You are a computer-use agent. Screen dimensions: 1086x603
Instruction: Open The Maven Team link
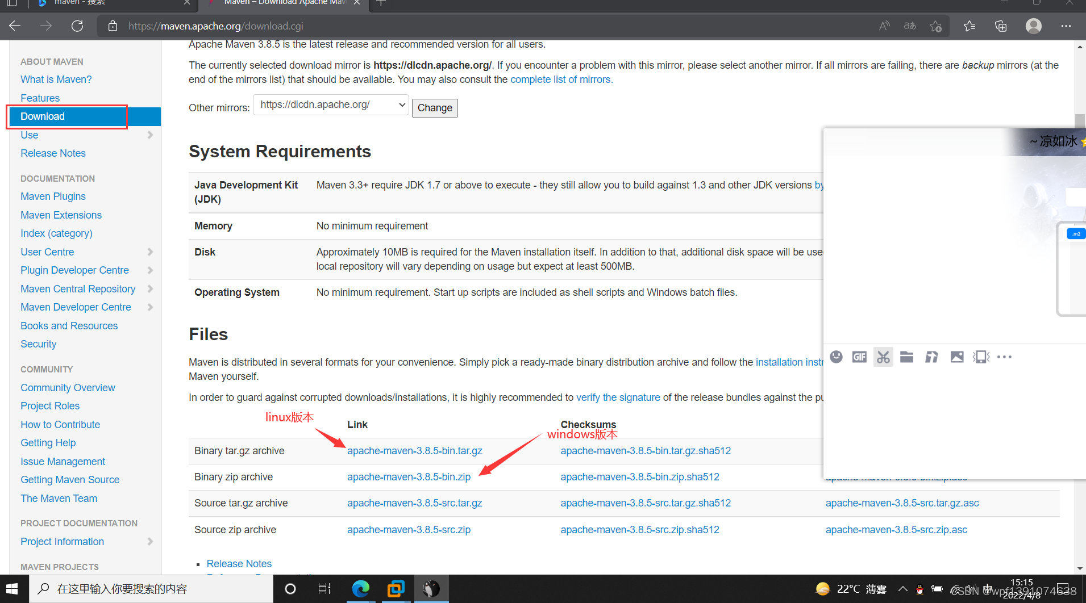pyautogui.click(x=59, y=499)
